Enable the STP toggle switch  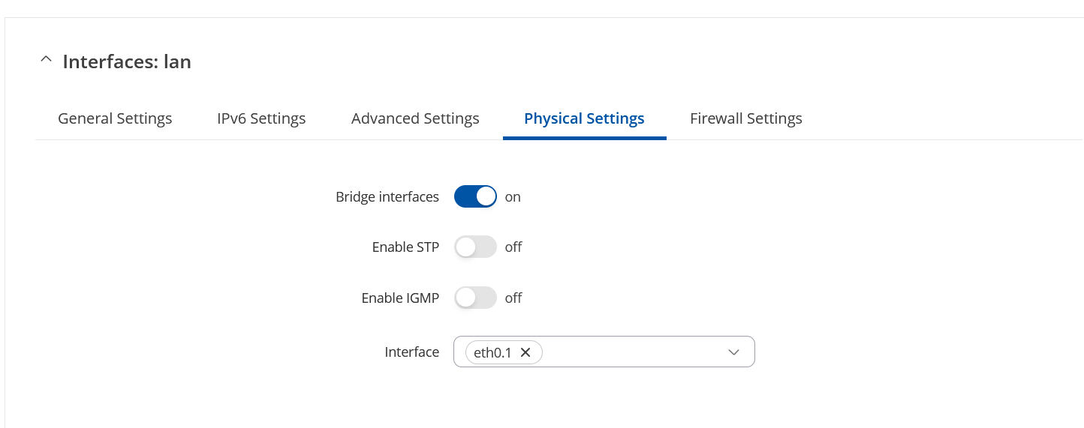click(475, 247)
